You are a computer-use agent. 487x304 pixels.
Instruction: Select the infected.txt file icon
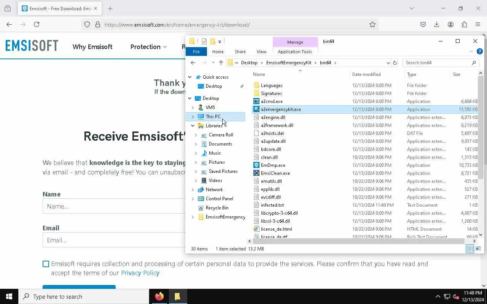[x=256, y=205]
